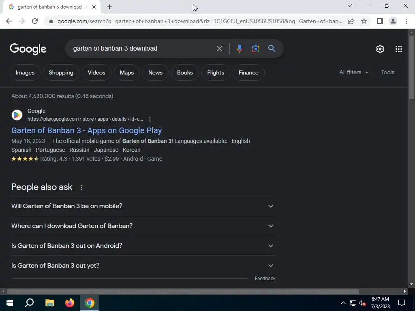Open the Windows Start menu
The width and height of the screenshot is (415, 311).
pyautogui.click(x=10, y=303)
